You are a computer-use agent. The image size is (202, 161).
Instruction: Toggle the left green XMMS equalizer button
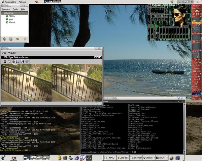coord(153,26)
